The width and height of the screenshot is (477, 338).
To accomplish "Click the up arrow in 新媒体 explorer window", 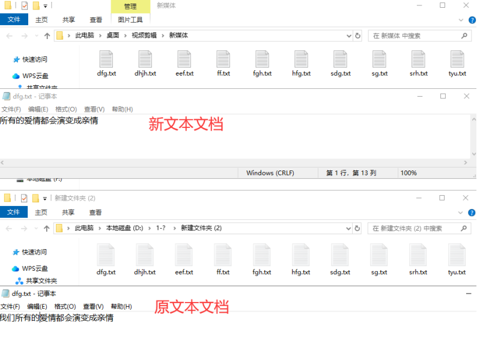I will pos(47,36).
